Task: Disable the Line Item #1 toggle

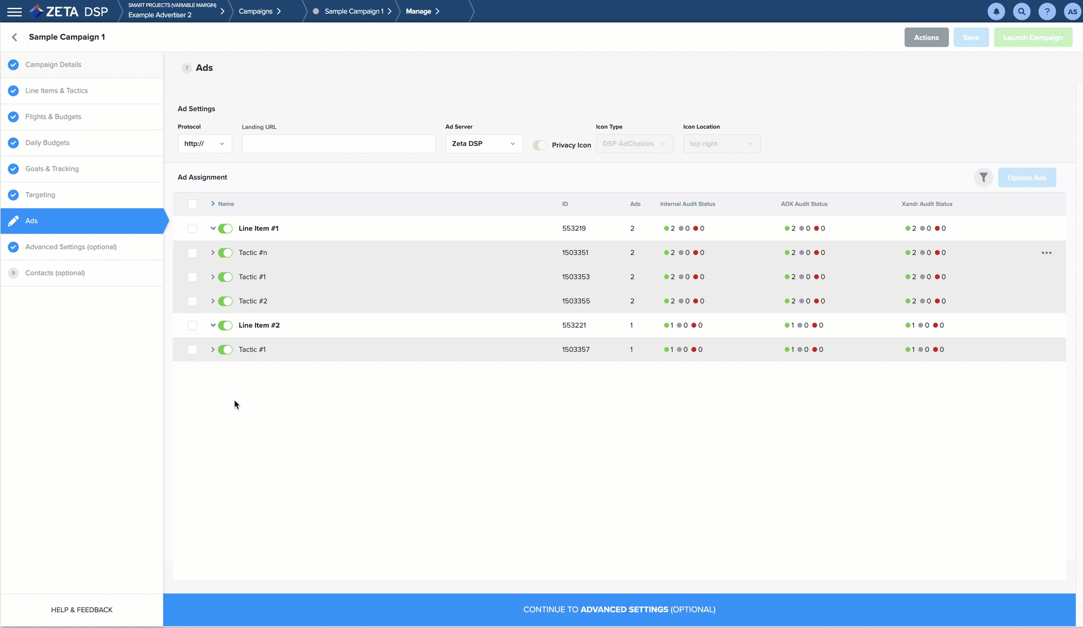Action: click(225, 228)
